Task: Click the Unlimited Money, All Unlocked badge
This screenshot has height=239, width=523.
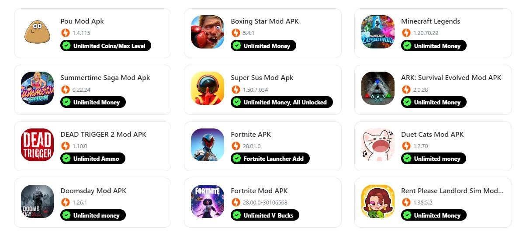Action: 282,102
